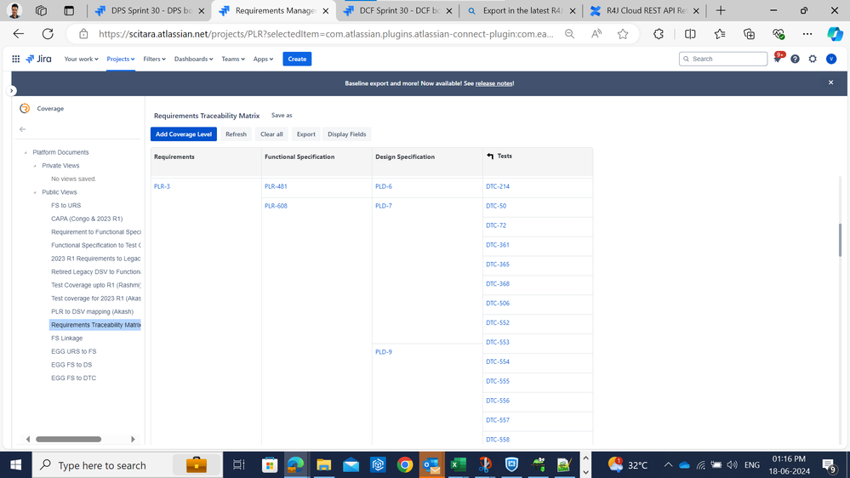Open the Dashboards dropdown menu
This screenshot has width=850, height=478.
pos(193,59)
